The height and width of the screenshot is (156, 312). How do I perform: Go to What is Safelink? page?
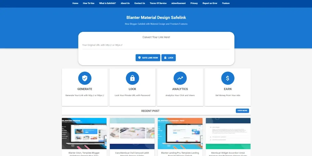tap(107, 3)
